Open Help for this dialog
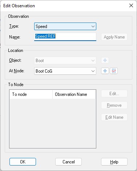The height and width of the screenshot is (171, 137). pyautogui.click(x=114, y=162)
